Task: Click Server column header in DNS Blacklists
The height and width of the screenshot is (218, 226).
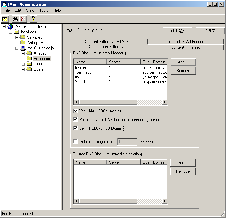Action: [x=124, y=62]
